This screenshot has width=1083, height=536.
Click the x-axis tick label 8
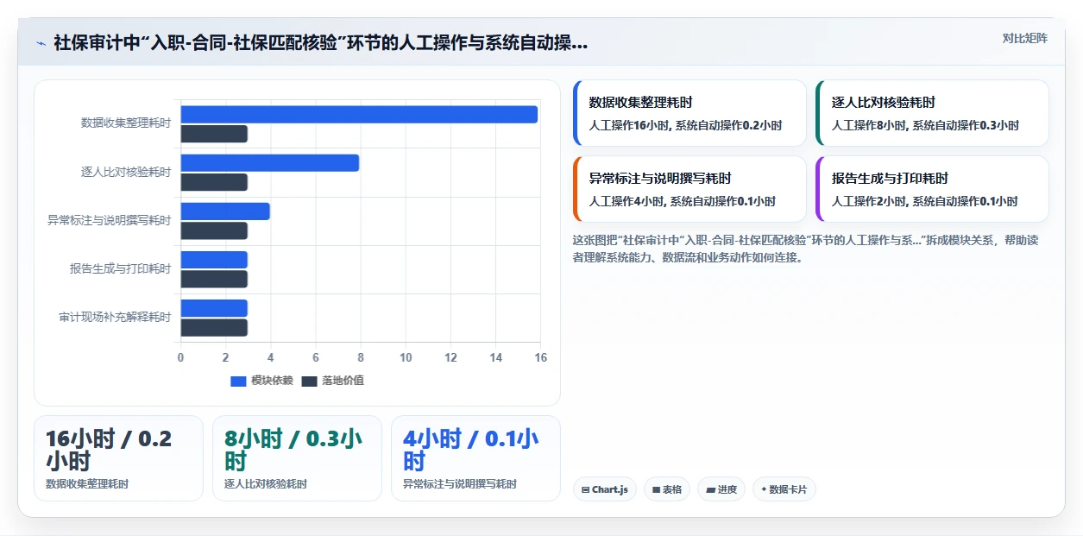361,357
